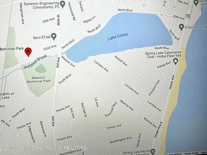Select the Red Oak Dr street label

coord(84,112)
